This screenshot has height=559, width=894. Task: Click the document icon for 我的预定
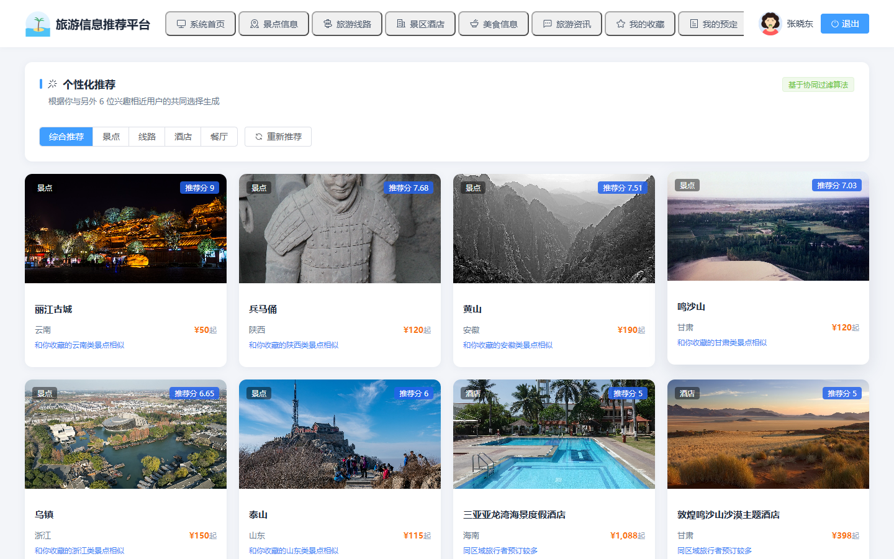click(694, 24)
